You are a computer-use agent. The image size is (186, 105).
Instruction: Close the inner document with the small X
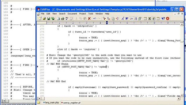[182, 14]
